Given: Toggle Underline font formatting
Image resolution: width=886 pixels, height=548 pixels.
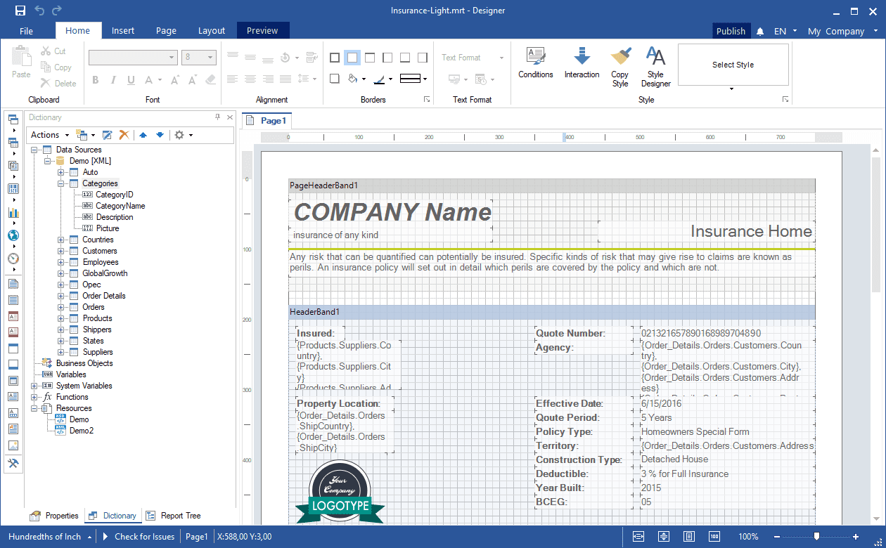Looking at the screenshot, I should (131, 80).
